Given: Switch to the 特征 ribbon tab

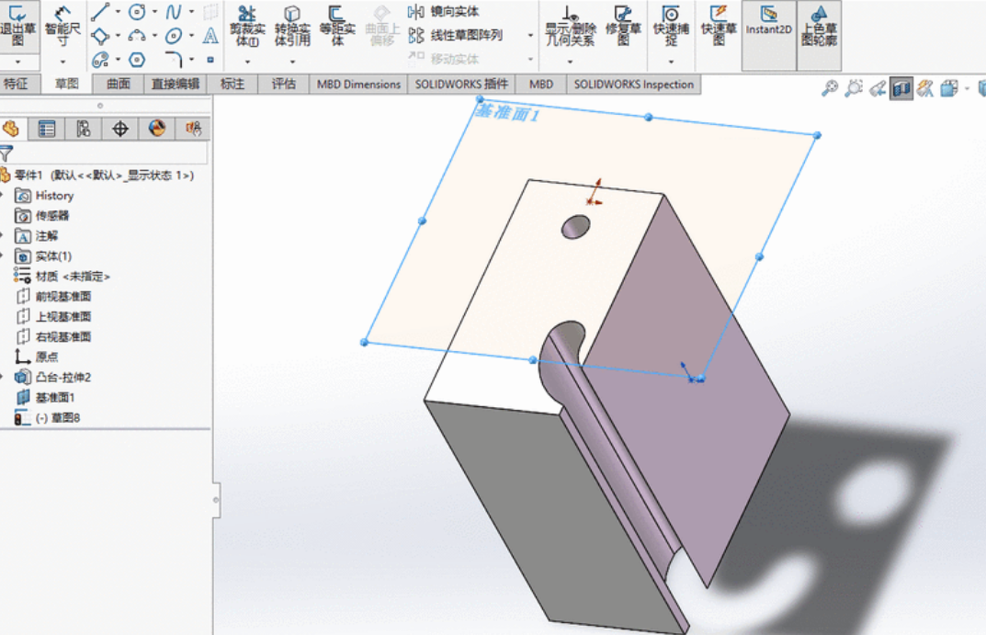Looking at the screenshot, I should pyautogui.click(x=17, y=84).
